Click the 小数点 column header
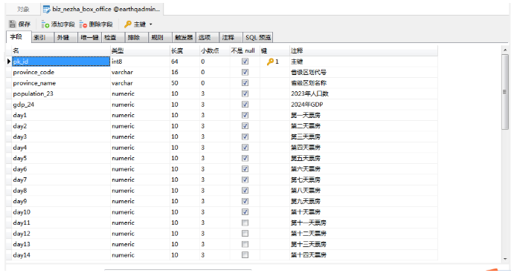This screenshot has width=511, height=273. (215, 50)
